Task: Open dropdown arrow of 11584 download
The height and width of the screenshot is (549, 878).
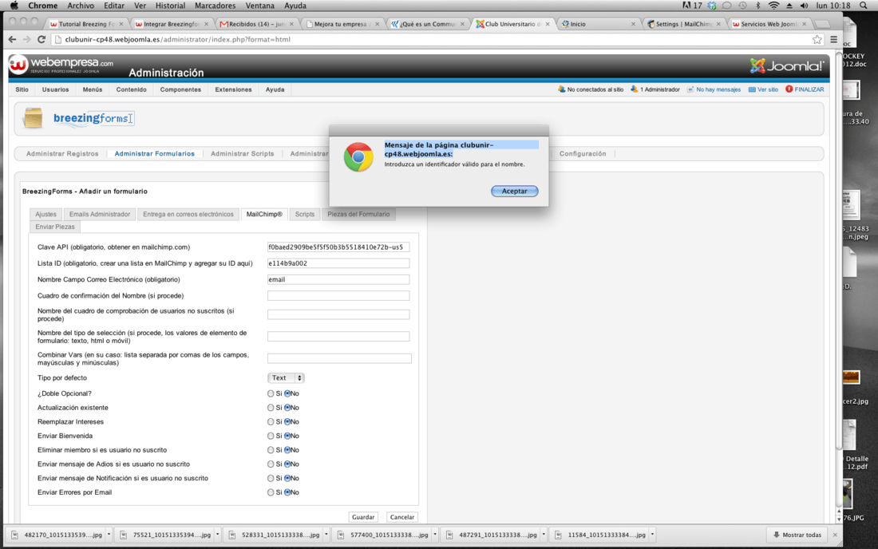Action: 652,535
